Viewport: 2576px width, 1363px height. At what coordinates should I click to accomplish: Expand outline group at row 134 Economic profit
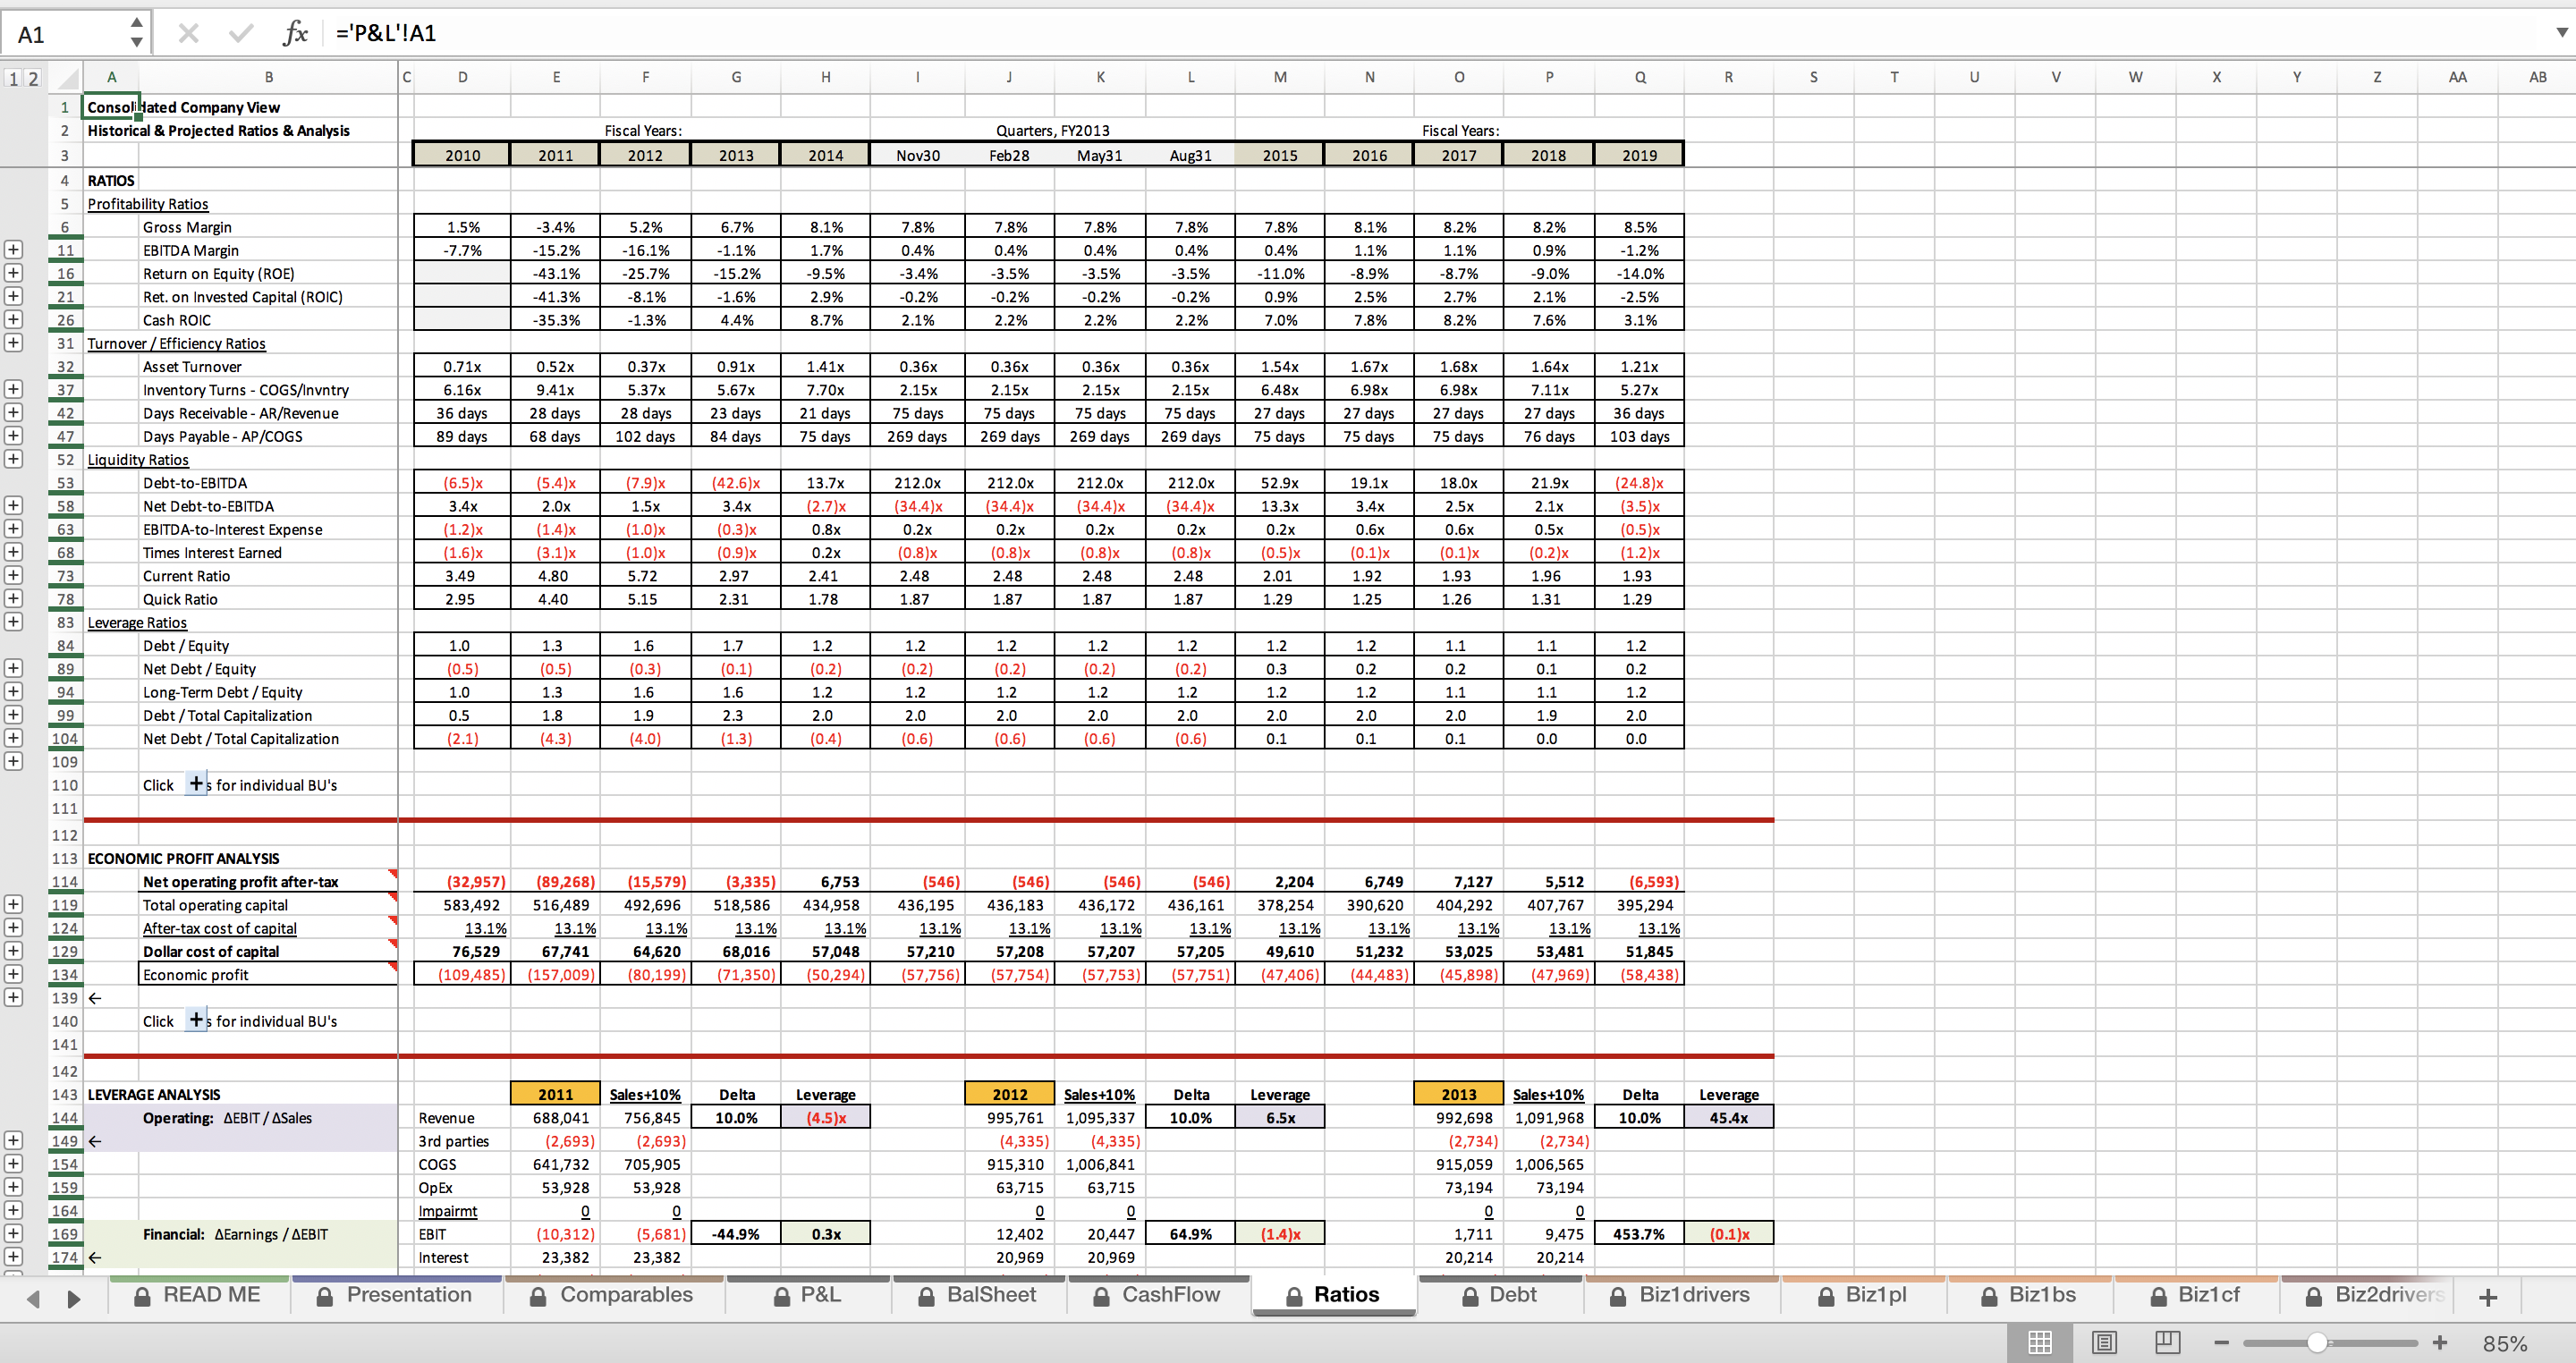click(13, 974)
